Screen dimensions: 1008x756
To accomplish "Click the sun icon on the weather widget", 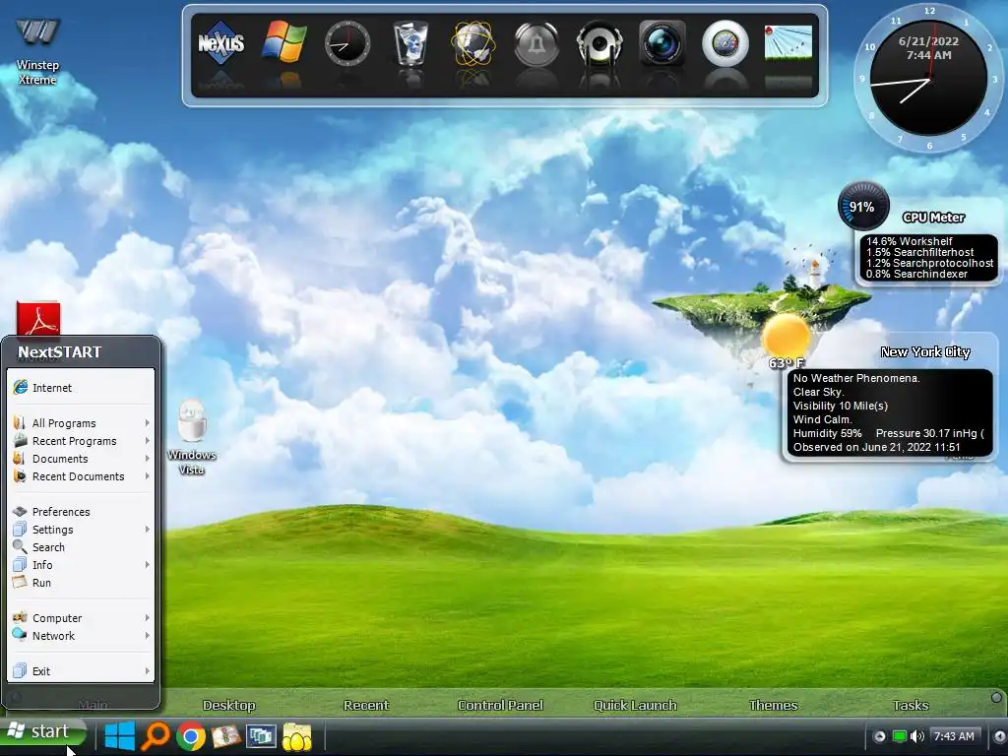I will [786, 336].
